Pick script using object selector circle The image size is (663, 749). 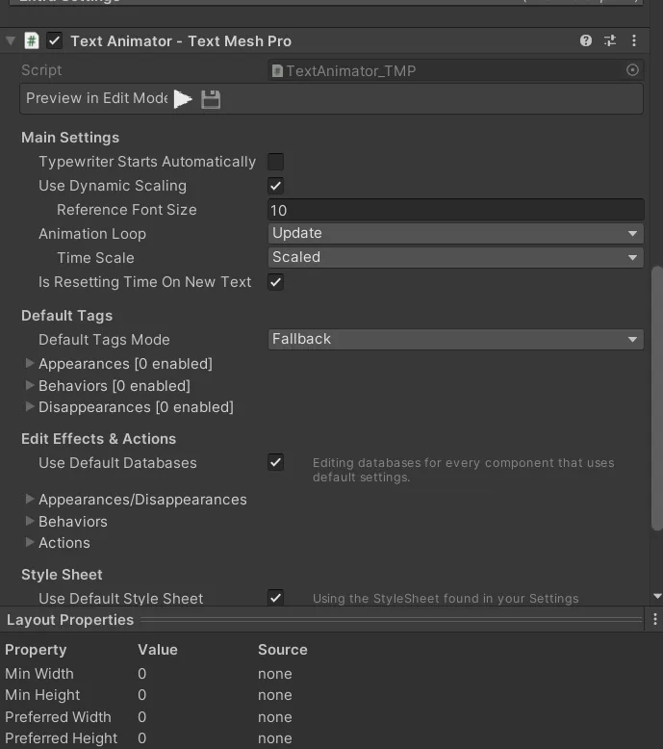pyautogui.click(x=632, y=70)
